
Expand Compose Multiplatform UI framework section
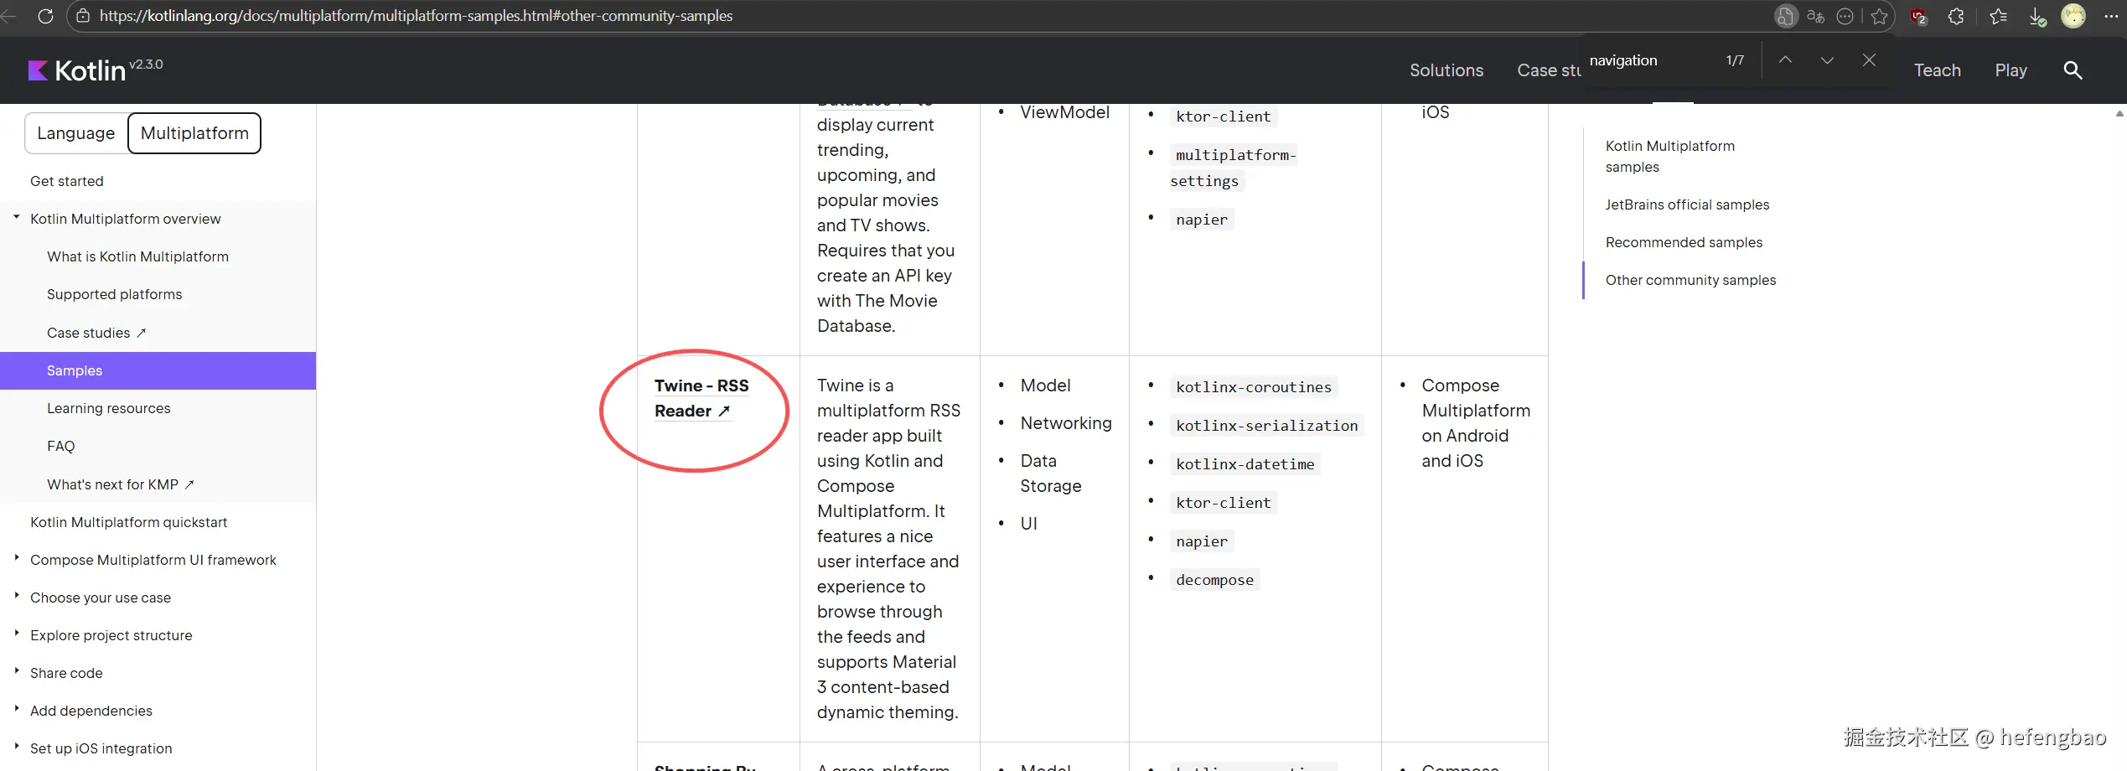point(16,559)
